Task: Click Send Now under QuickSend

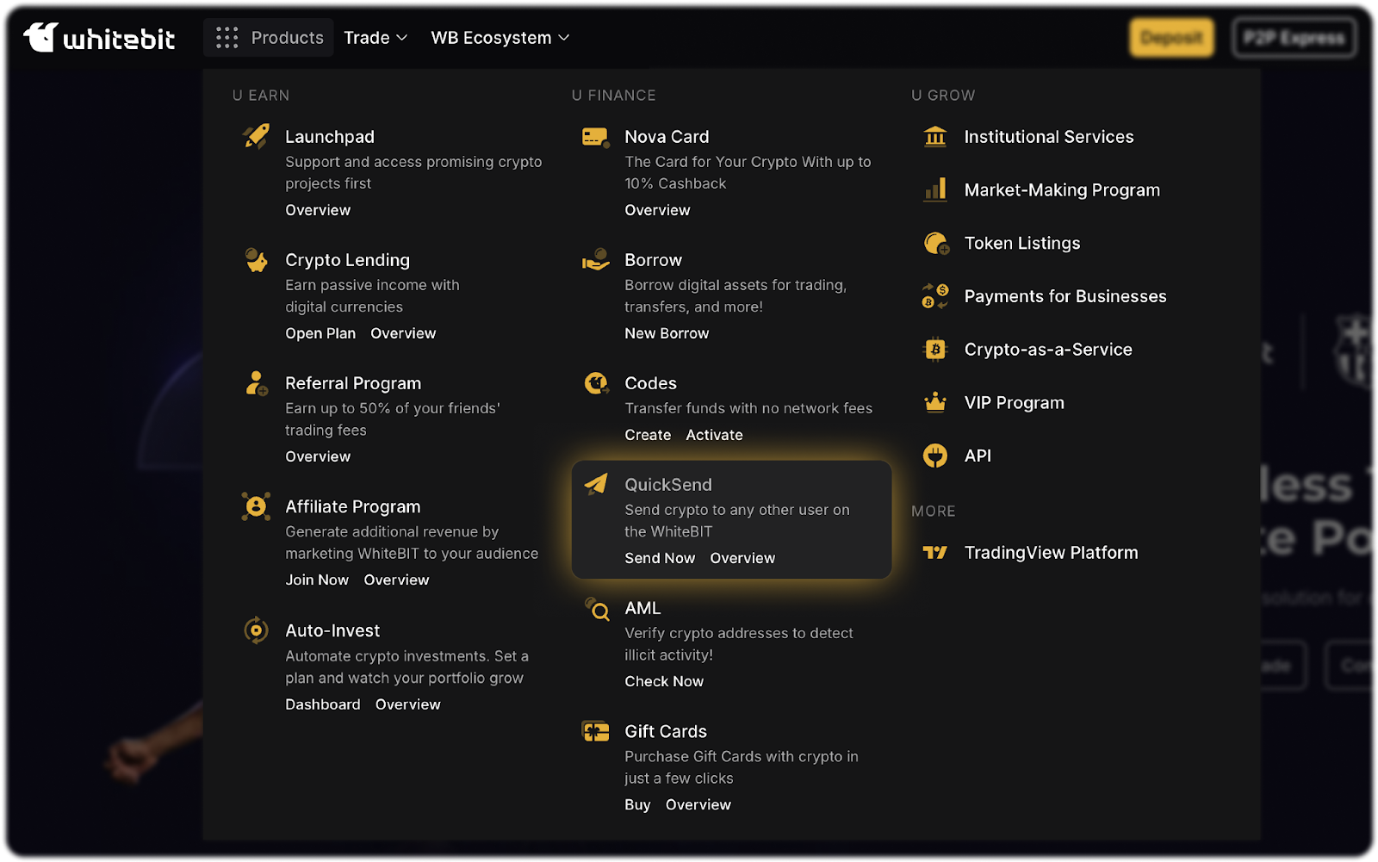Action: click(x=660, y=558)
